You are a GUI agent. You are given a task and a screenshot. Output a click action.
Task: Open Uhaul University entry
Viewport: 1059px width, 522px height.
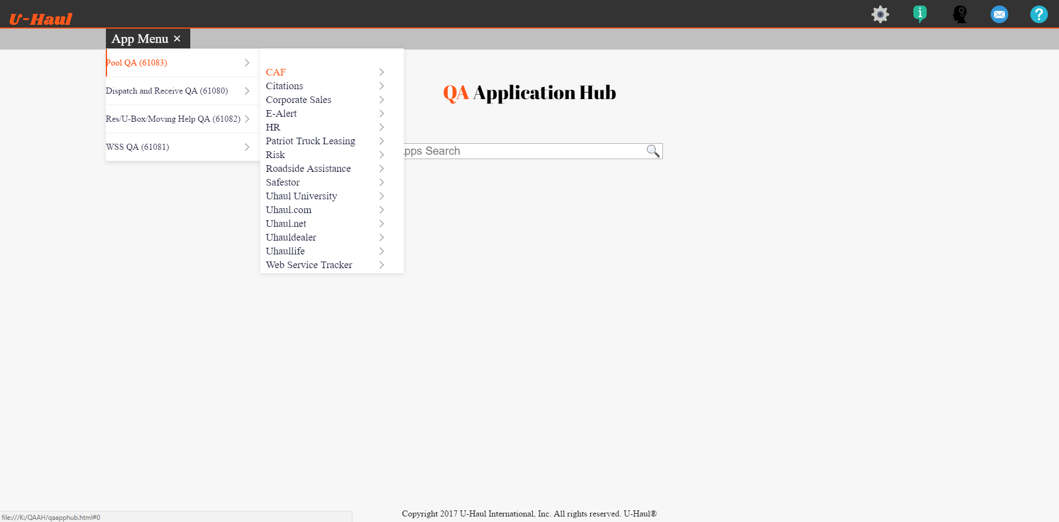pyautogui.click(x=301, y=196)
